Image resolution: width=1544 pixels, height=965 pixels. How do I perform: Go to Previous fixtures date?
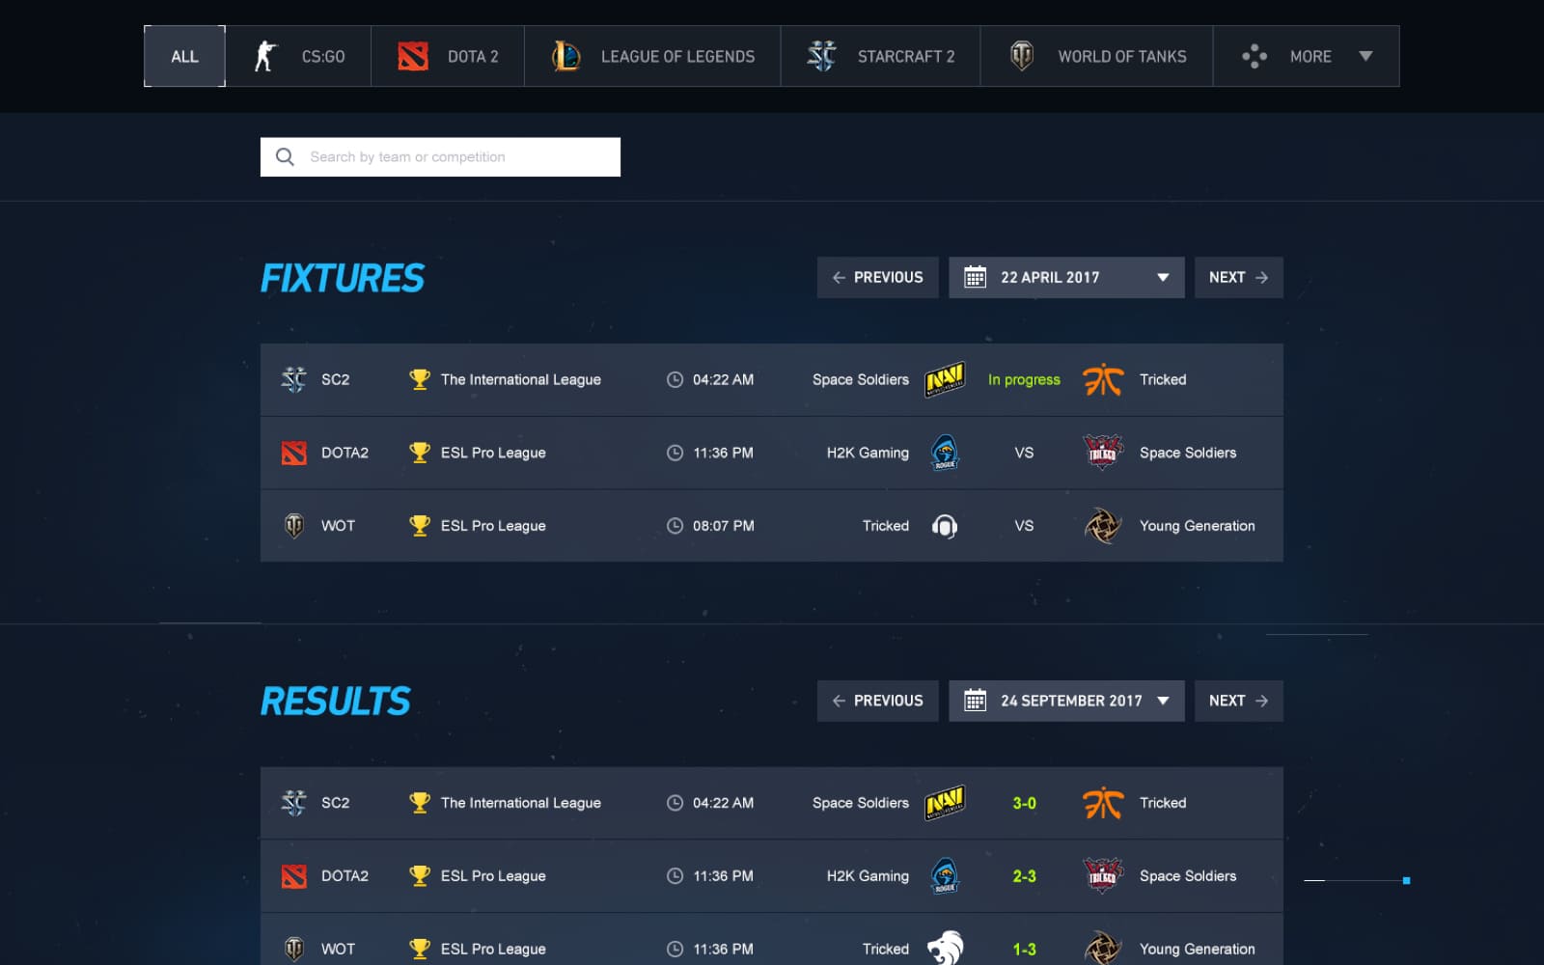[877, 277]
